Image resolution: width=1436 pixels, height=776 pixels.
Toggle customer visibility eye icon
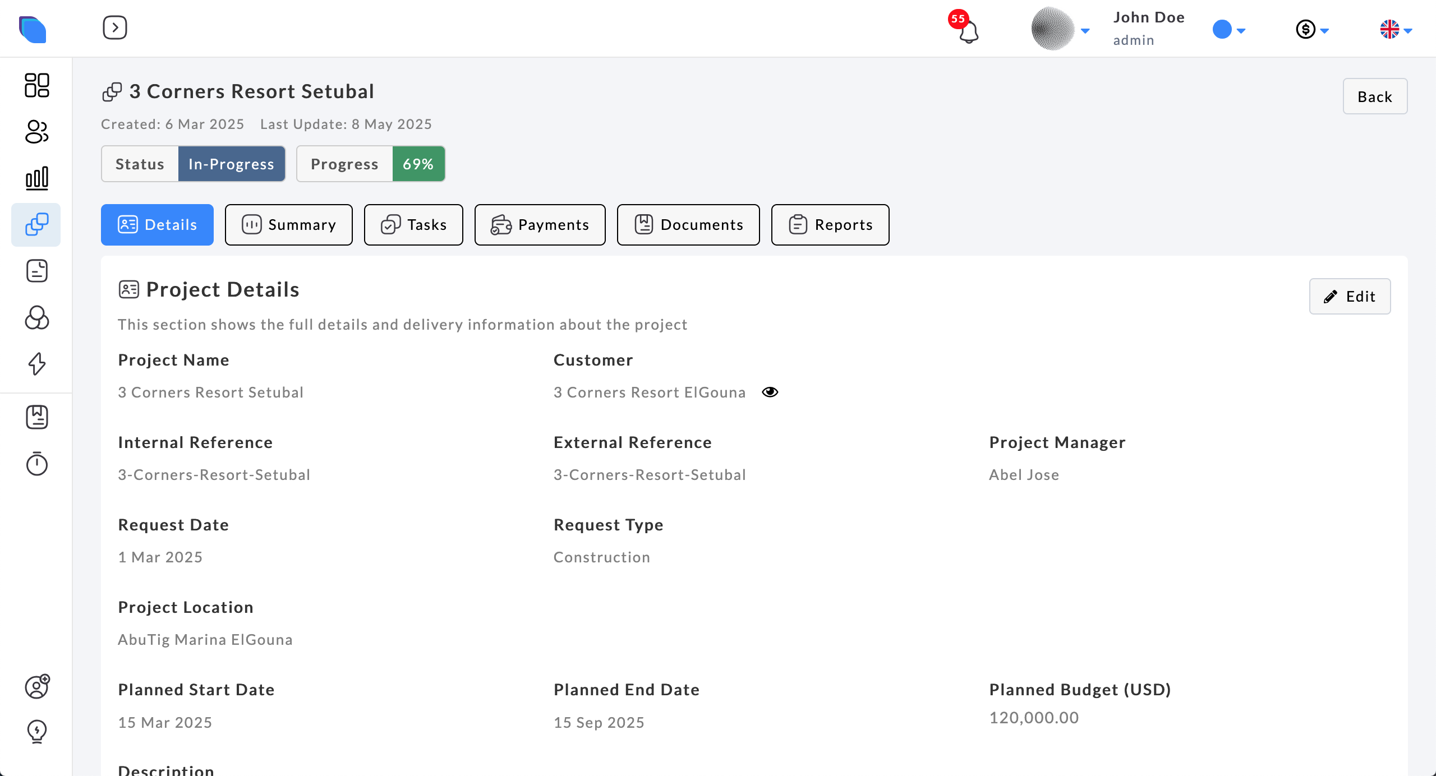pyautogui.click(x=770, y=392)
